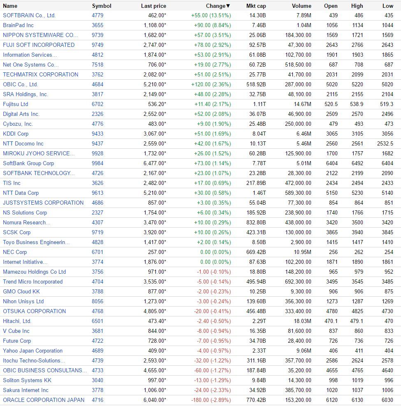The height and width of the screenshot is (406, 401).
Task: Open Mamezou Holdings Co Ltd link
Action: coord(35,272)
